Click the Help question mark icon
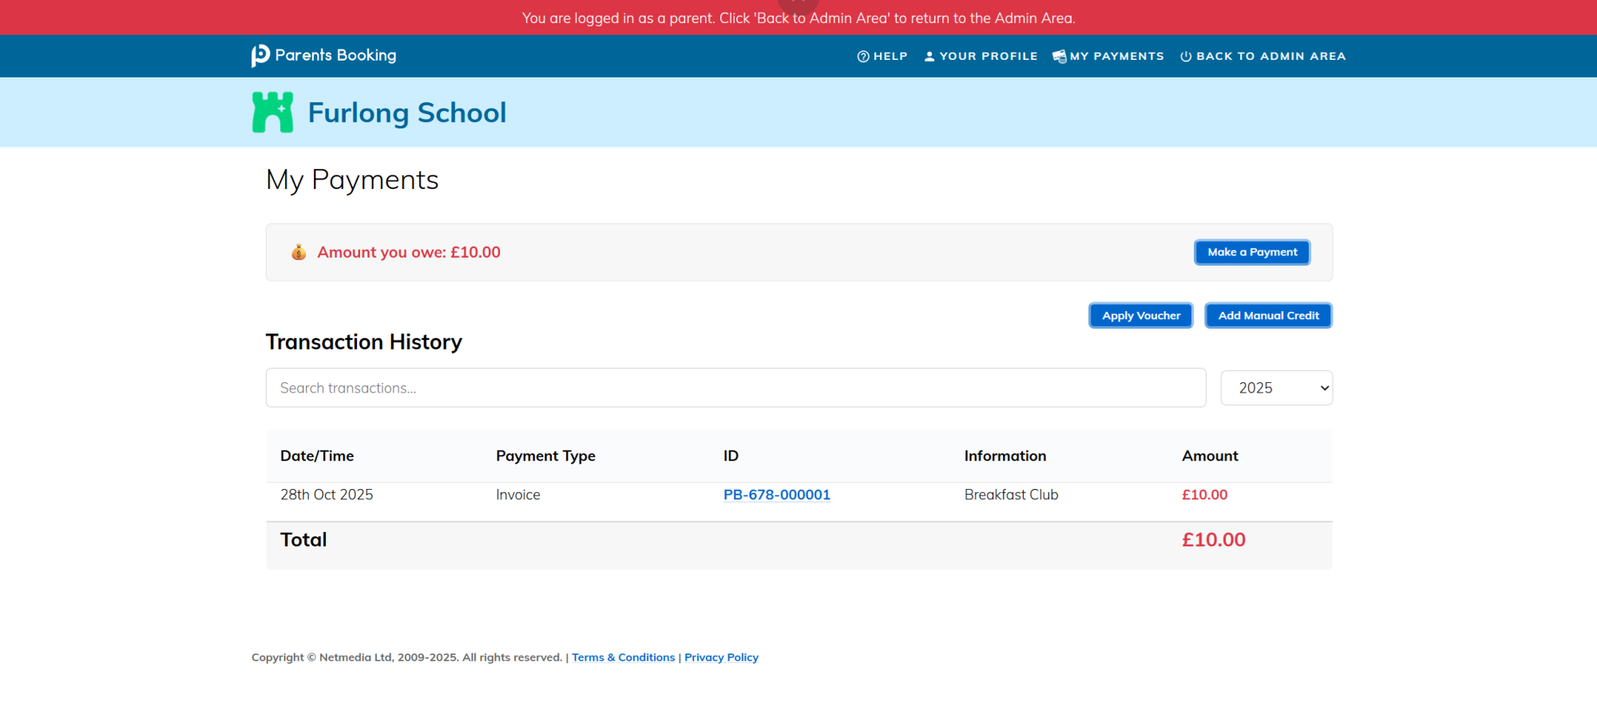 [x=863, y=57]
